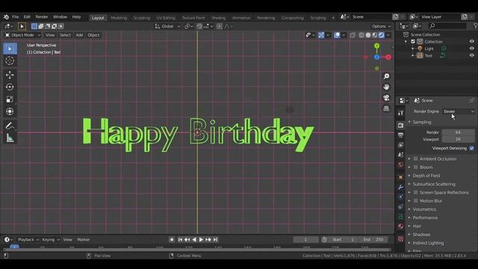
Task: Open the Object properties tab
Action: [400, 177]
